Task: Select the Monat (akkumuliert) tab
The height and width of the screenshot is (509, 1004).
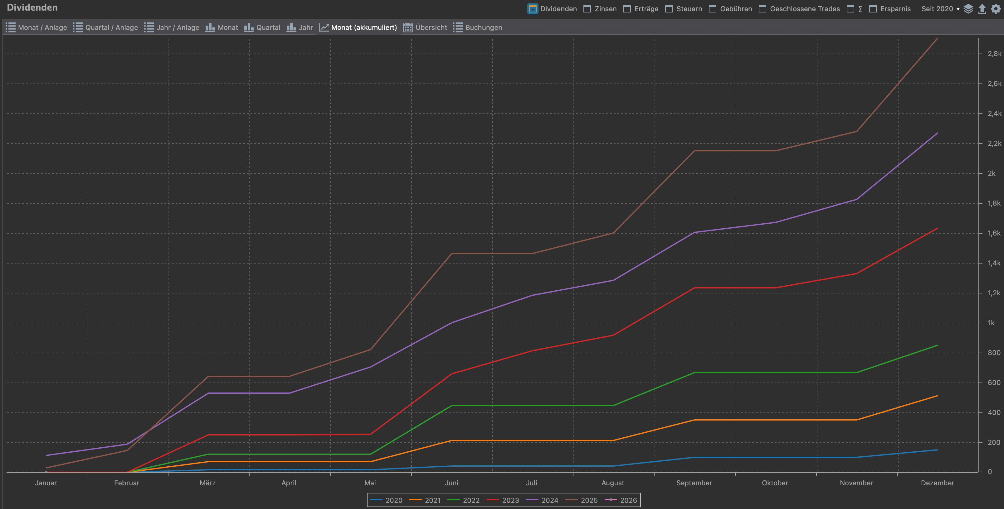Action: (358, 27)
